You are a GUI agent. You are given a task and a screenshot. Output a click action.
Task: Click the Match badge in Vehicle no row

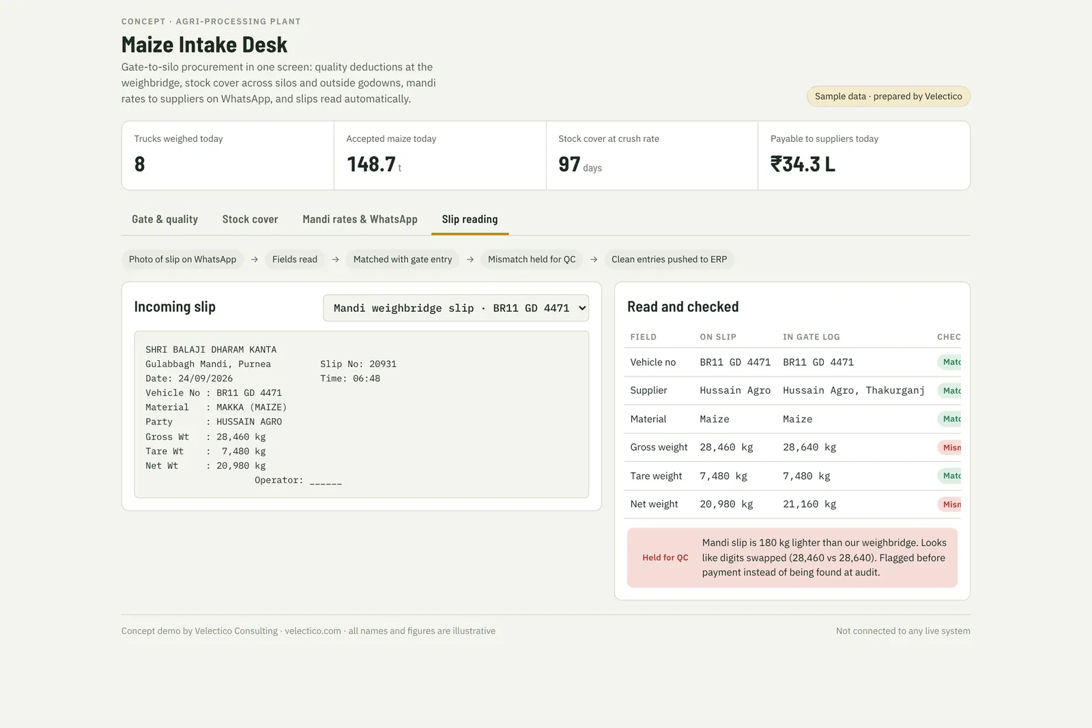click(949, 362)
